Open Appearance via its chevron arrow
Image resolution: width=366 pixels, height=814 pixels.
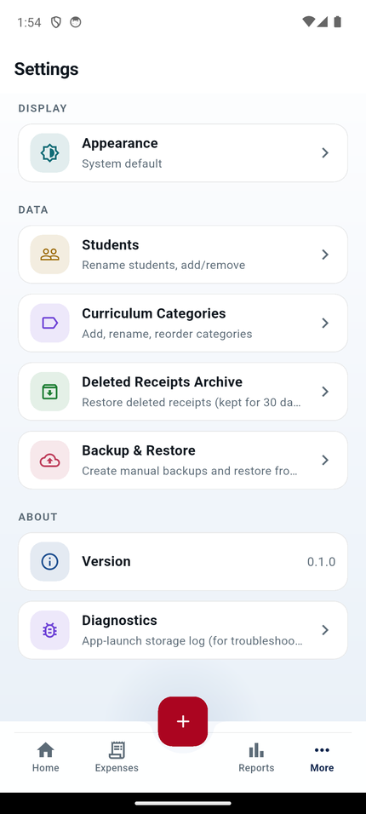pos(325,152)
